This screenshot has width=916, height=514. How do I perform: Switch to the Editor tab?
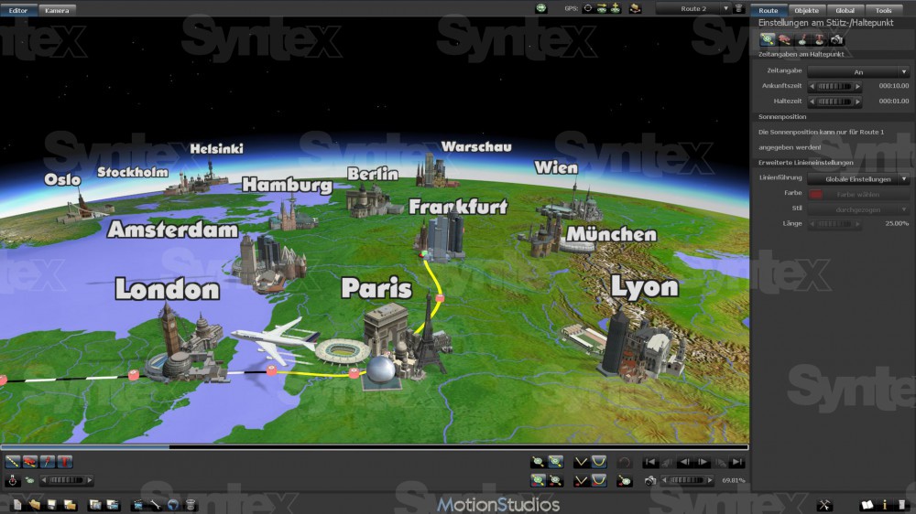(18, 10)
